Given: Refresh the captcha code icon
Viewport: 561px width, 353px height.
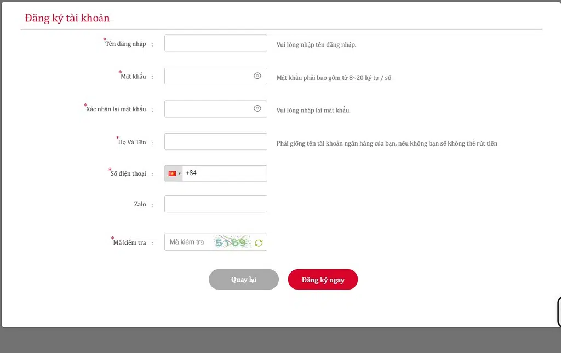Looking at the screenshot, I should coord(259,243).
